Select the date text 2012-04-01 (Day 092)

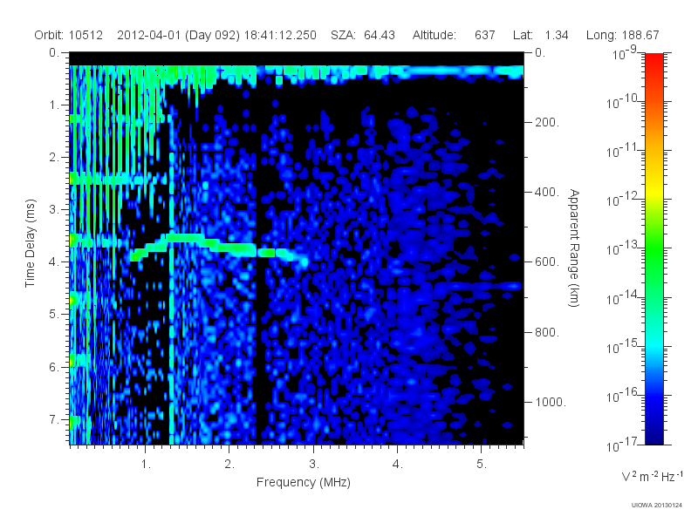coord(178,35)
